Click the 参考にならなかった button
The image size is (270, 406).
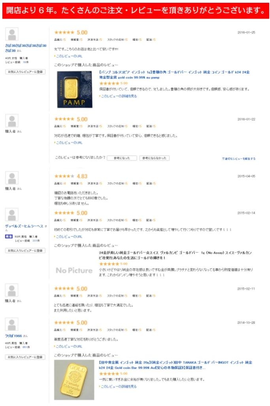coord(154,158)
